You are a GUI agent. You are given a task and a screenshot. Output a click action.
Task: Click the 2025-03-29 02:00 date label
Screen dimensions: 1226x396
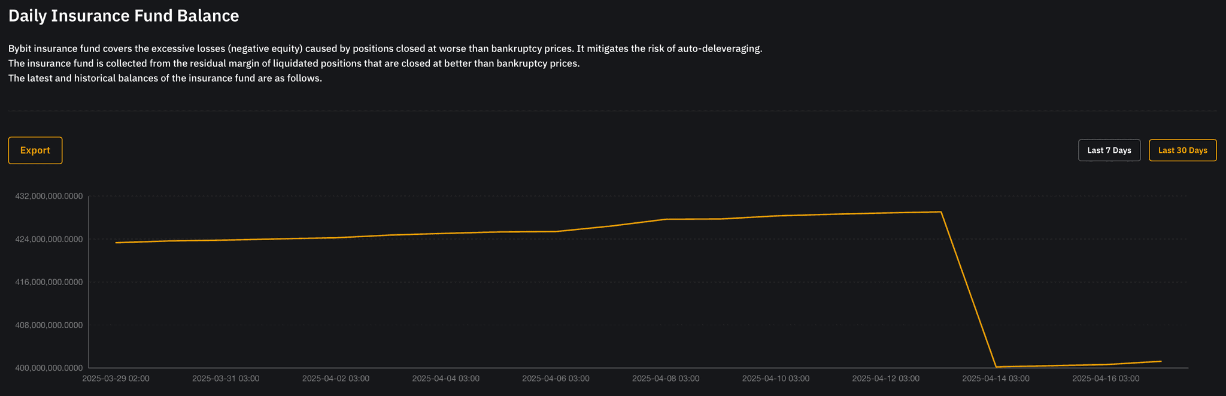pos(116,379)
